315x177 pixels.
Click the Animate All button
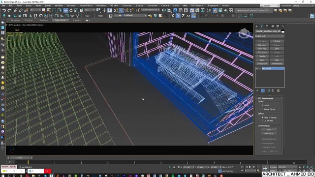point(269,133)
